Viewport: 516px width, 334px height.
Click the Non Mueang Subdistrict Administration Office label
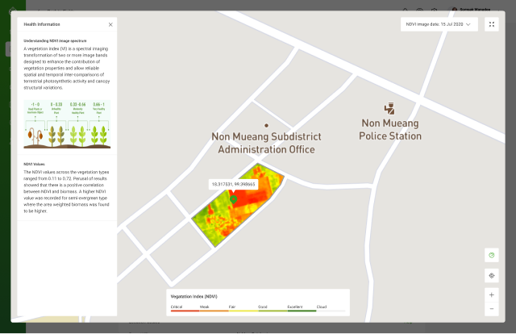pyautogui.click(x=266, y=143)
